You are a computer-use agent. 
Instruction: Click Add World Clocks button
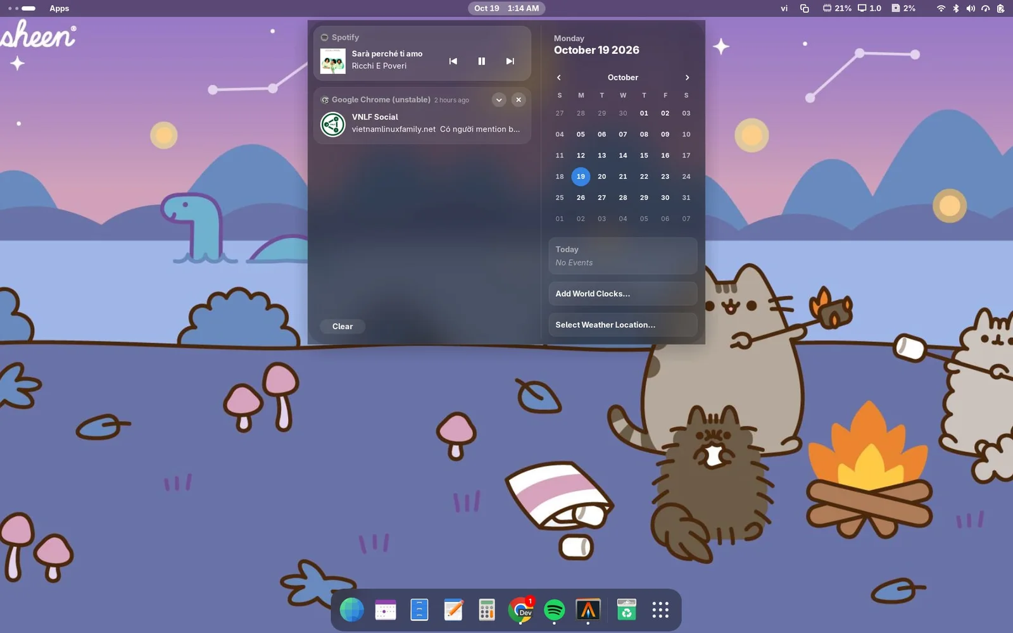pos(623,294)
